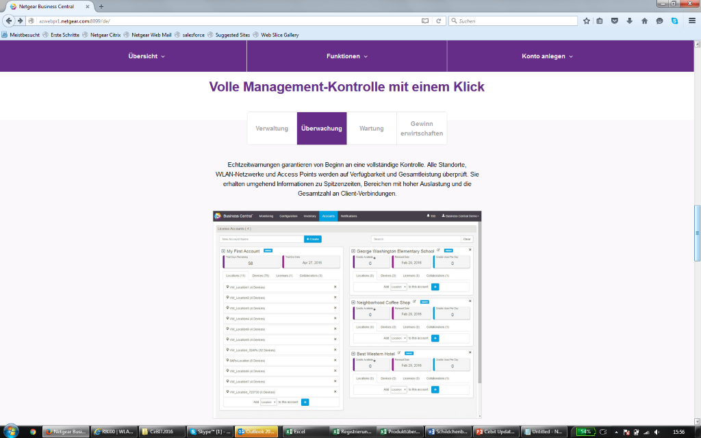Click the Skype toolbar icon in Firefox
The image size is (701, 438).
[674, 21]
